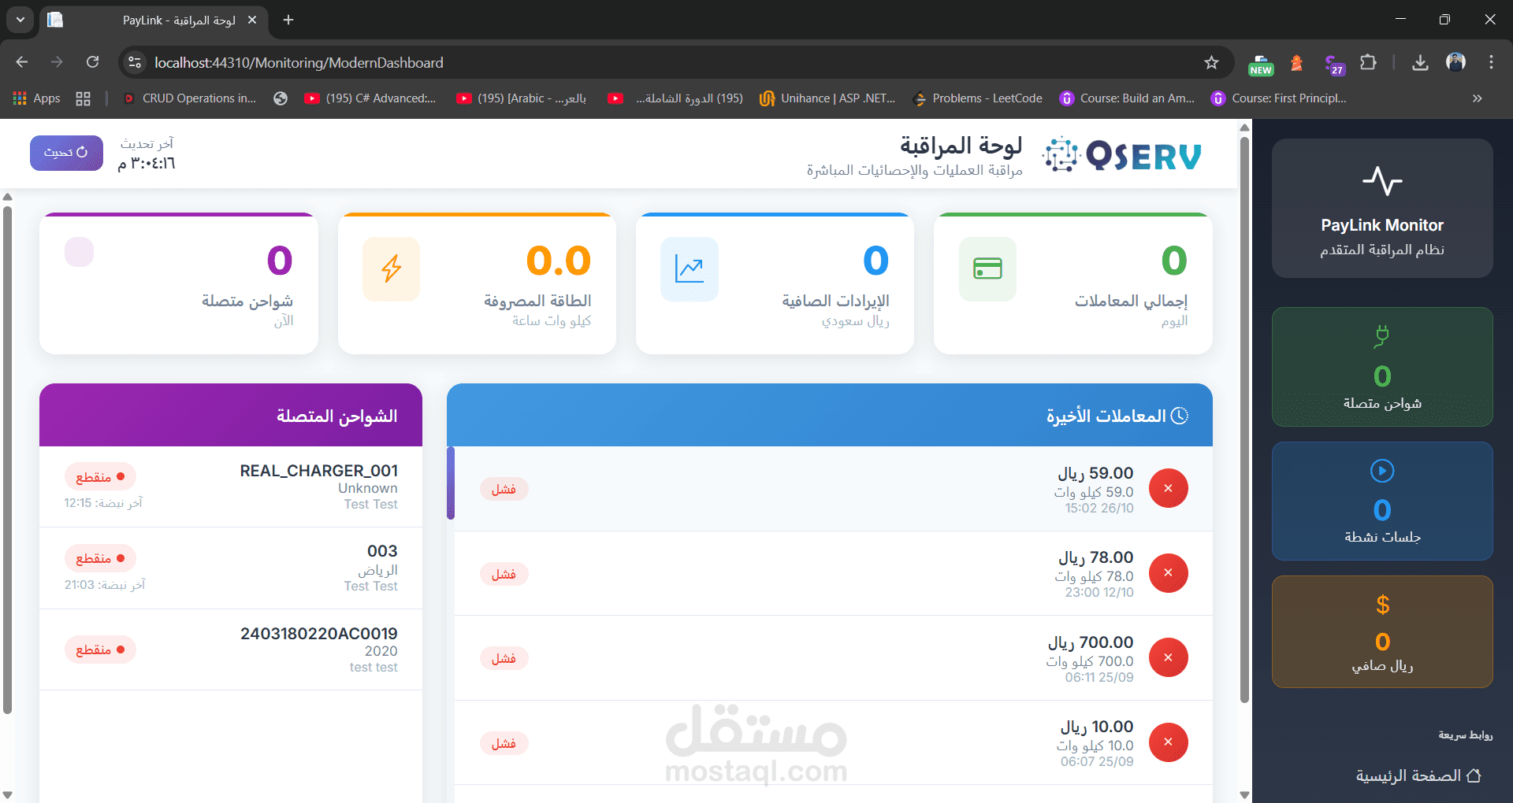Reload the page with browser refresh icon
Screen dimensions: 1513x803
point(92,62)
